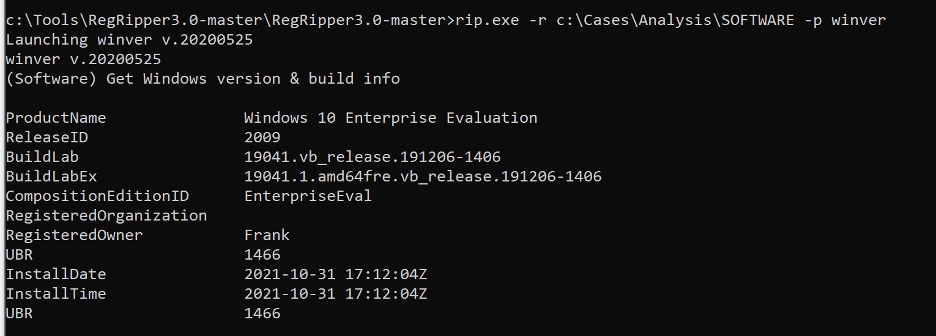Select the last UBR label
The image size is (936, 336).
coord(19,313)
